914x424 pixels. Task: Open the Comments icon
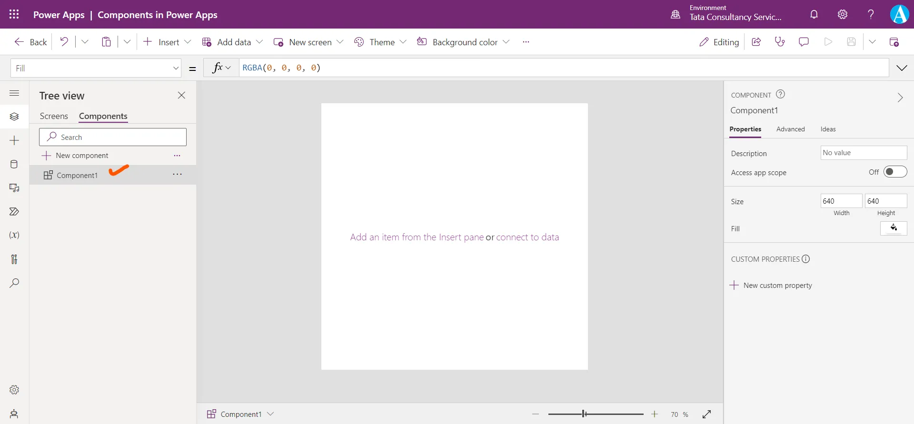pos(804,42)
